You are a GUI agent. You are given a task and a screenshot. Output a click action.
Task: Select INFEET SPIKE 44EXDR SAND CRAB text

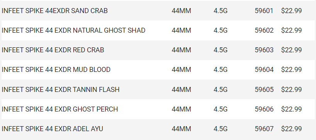pyautogui.click(x=54, y=11)
